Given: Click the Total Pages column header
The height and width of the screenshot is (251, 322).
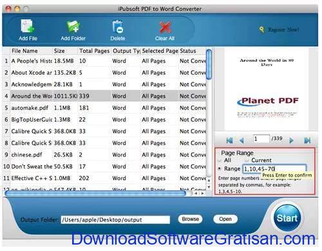Looking at the screenshot, I should (x=95, y=51).
